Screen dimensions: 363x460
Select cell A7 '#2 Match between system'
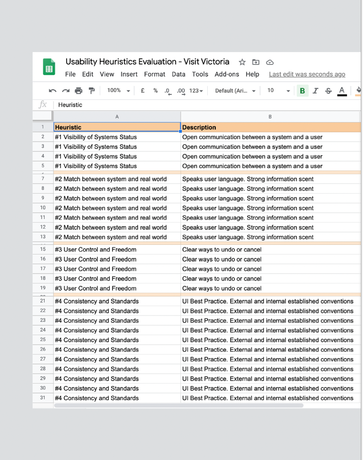pyautogui.click(x=117, y=179)
